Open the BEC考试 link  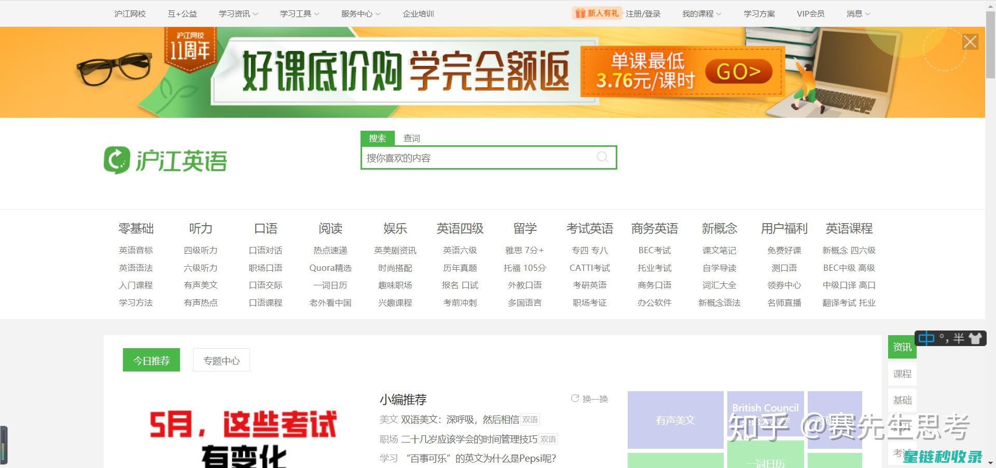pyautogui.click(x=655, y=250)
